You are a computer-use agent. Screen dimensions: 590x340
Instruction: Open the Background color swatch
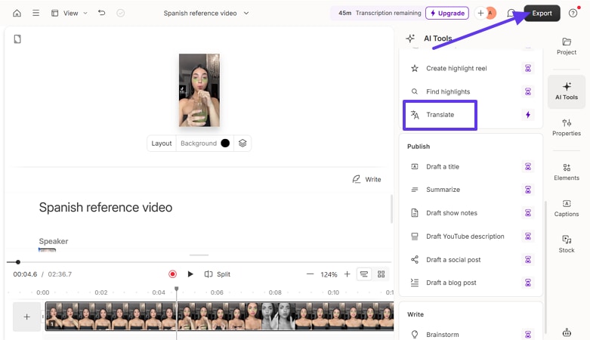tap(225, 143)
